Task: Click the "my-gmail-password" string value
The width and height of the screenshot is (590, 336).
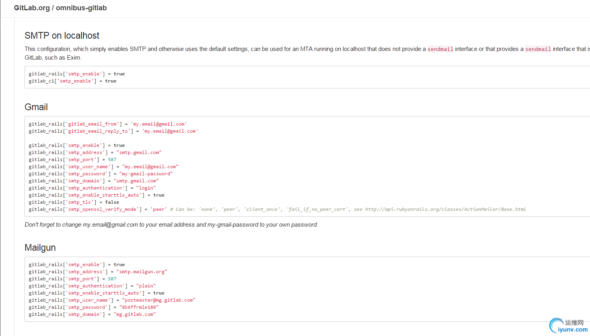Action: [x=146, y=174]
